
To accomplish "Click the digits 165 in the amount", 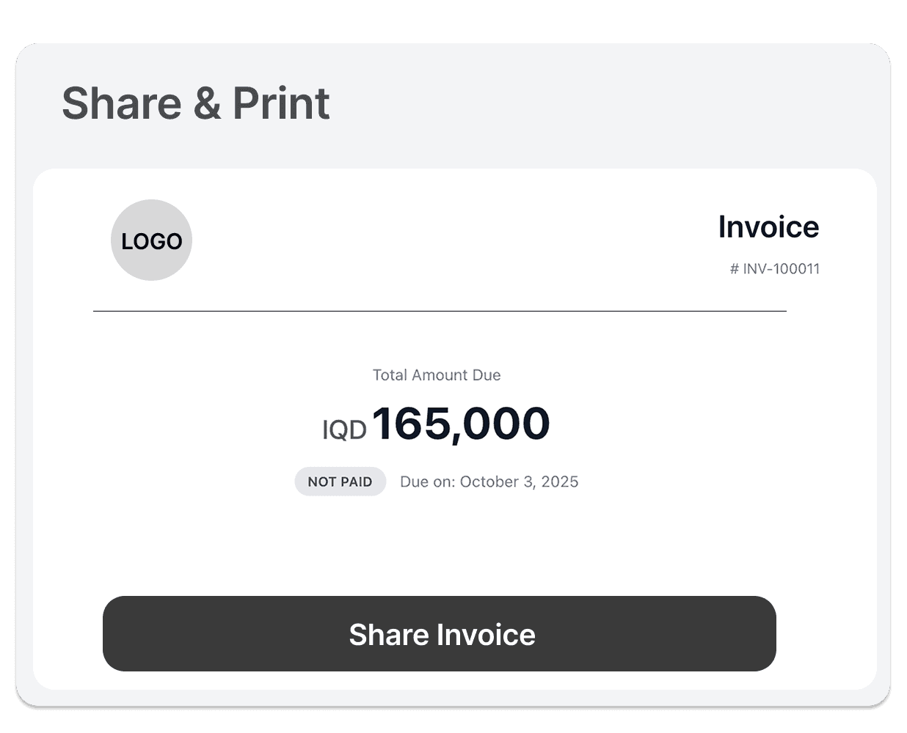I will pyautogui.click(x=408, y=424).
